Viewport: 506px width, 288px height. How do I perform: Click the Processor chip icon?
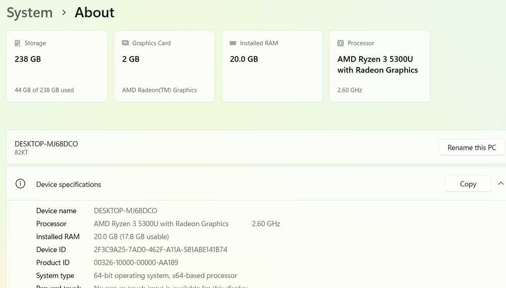pos(341,43)
